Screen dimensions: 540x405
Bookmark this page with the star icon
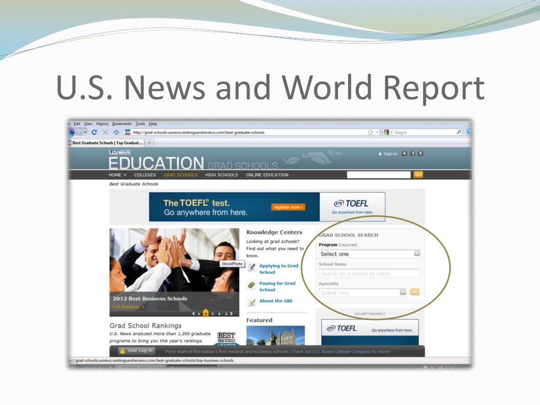tap(370, 132)
